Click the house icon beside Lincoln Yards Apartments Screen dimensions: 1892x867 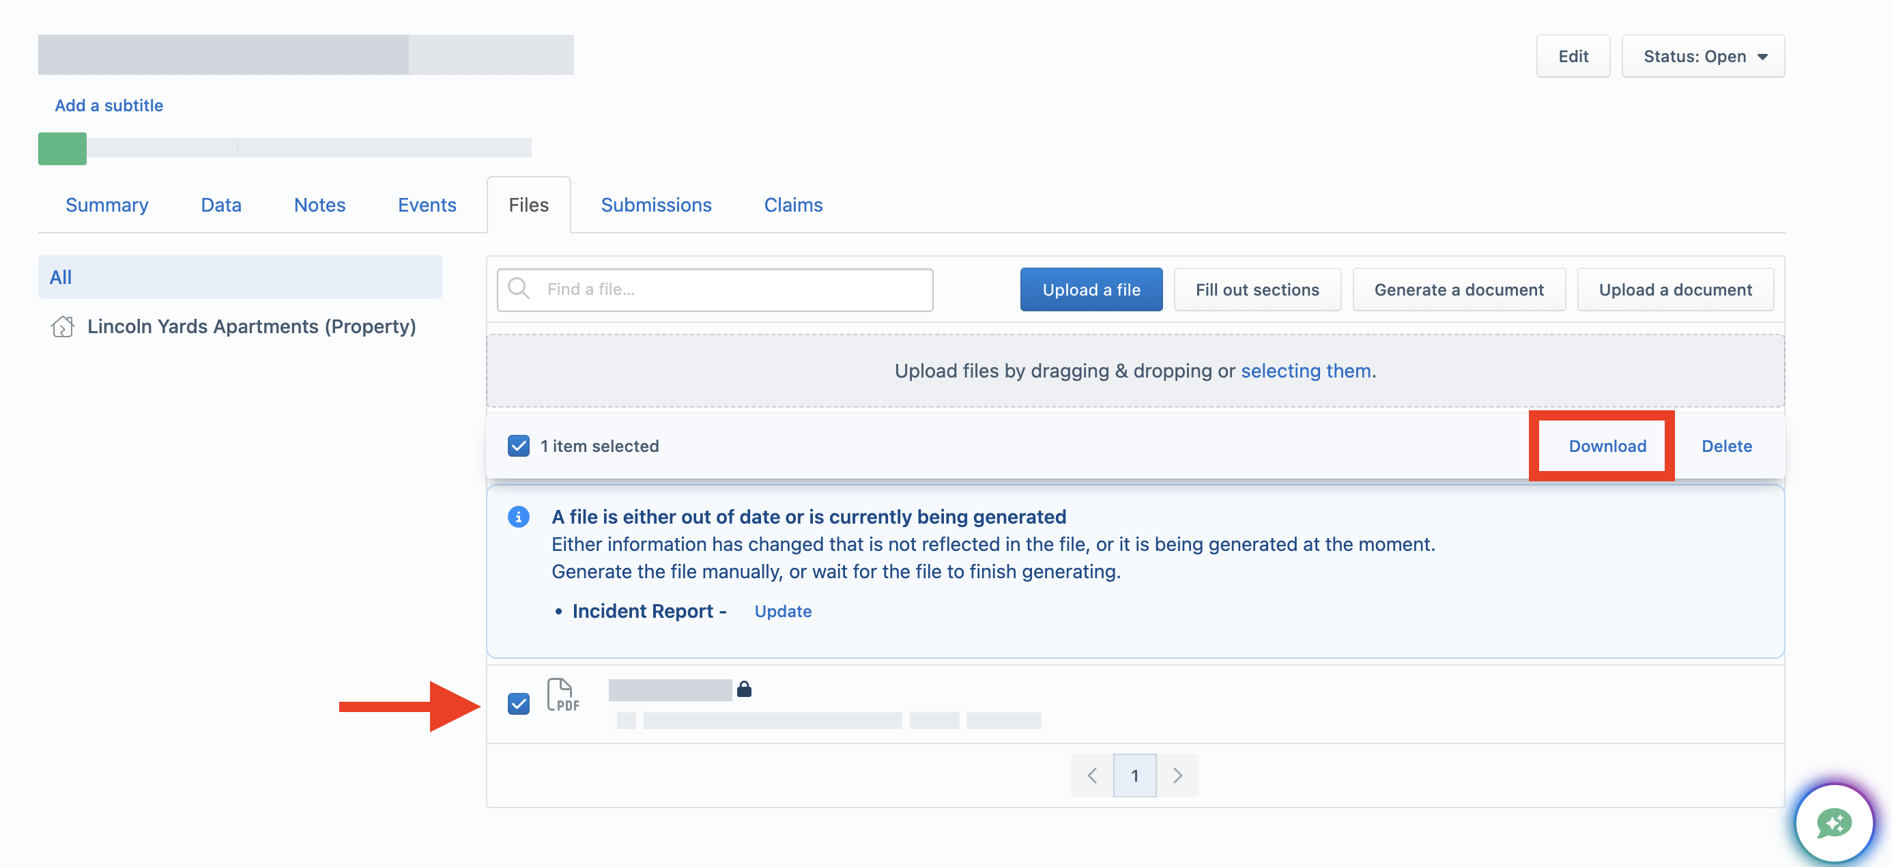(x=62, y=326)
